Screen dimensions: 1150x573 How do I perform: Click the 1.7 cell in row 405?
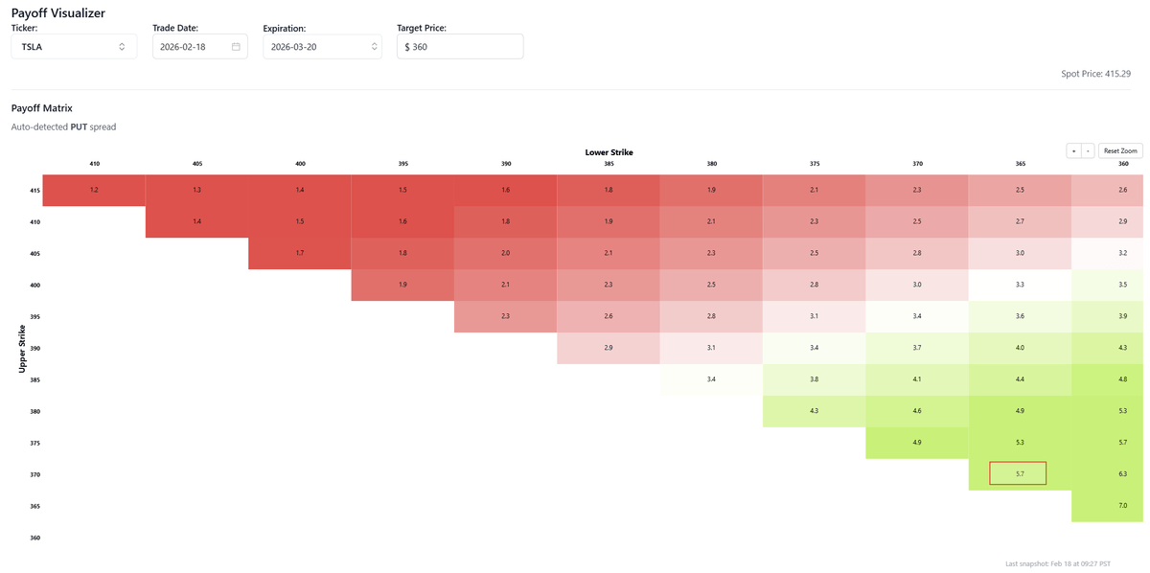click(300, 254)
